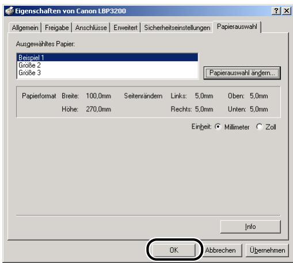Choose Größe 3 in the paper list

[x=108, y=73]
